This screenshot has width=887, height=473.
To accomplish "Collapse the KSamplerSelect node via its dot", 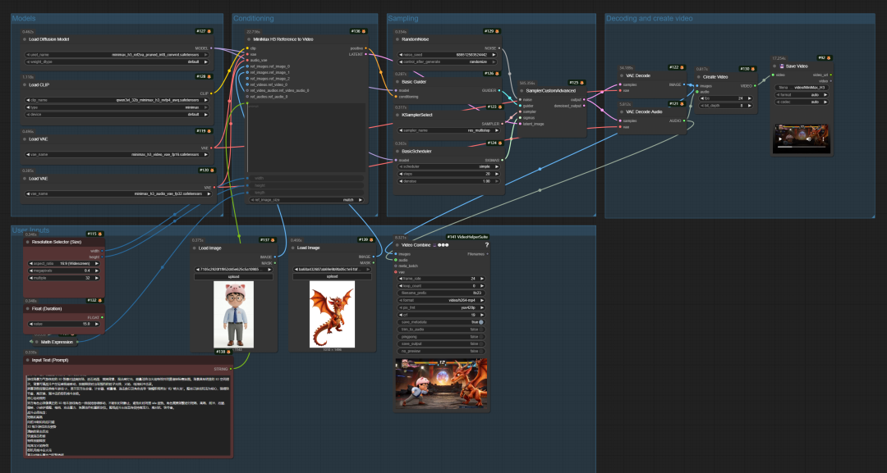I will pyautogui.click(x=398, y=115).
